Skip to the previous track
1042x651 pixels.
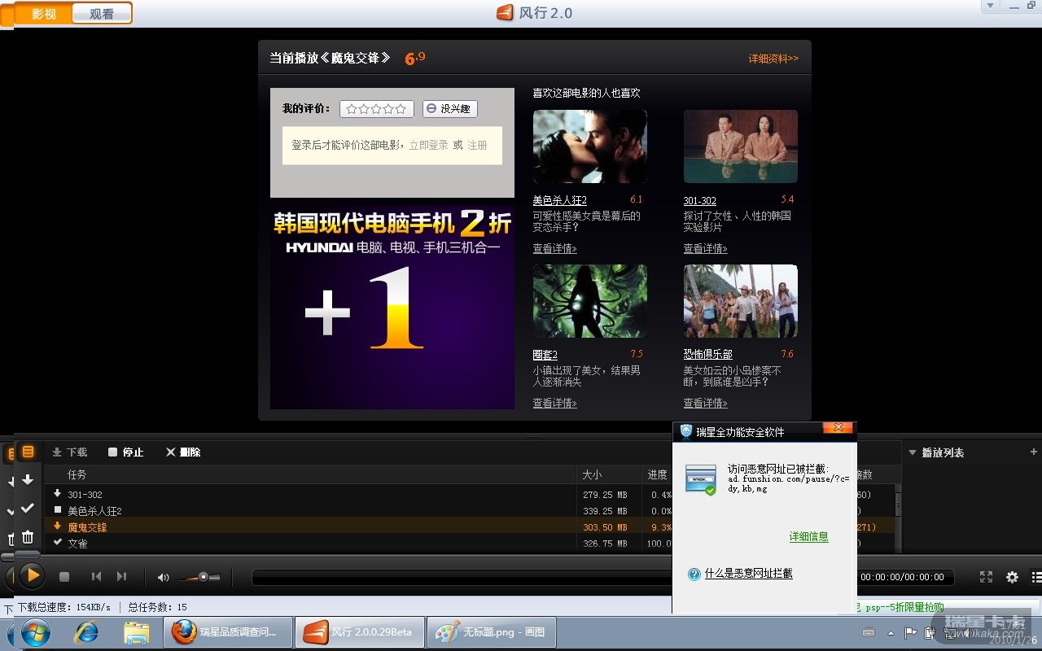pos(96,577)
